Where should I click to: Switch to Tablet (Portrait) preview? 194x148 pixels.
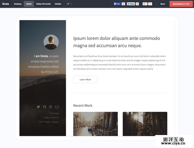click(x=43, y=4)
